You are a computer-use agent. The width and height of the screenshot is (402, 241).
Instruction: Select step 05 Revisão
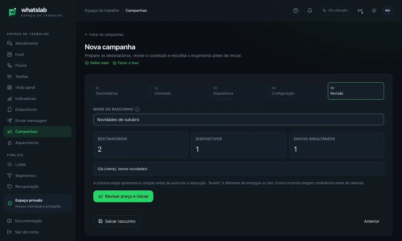[356, 91]
